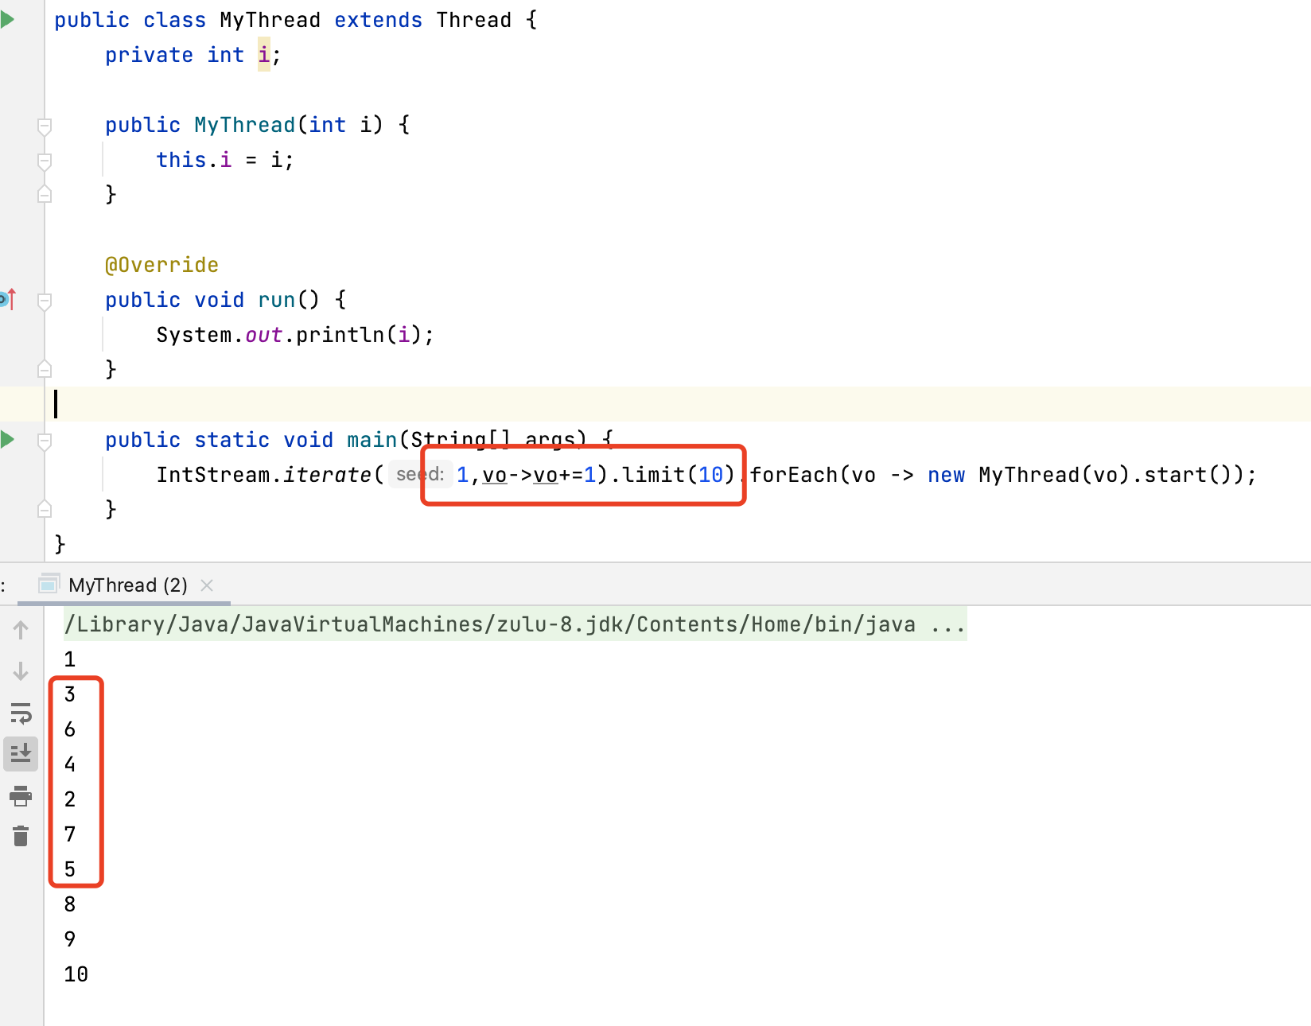Collapse the MyThread constructor fold marker
The width and height of the screenshot is (1311, 1026).
point(45,126)
